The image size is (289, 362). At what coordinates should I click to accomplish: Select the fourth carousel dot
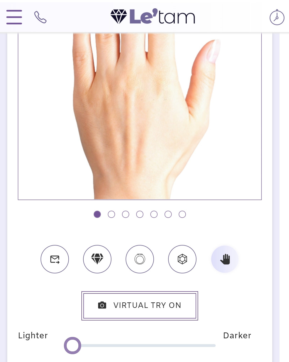[140, 214]
